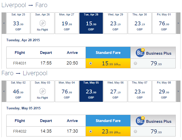182x140 pixels.
Task: Click previous-dates arrow for Faro to Liverpool
Action: (x=4, y=91)
